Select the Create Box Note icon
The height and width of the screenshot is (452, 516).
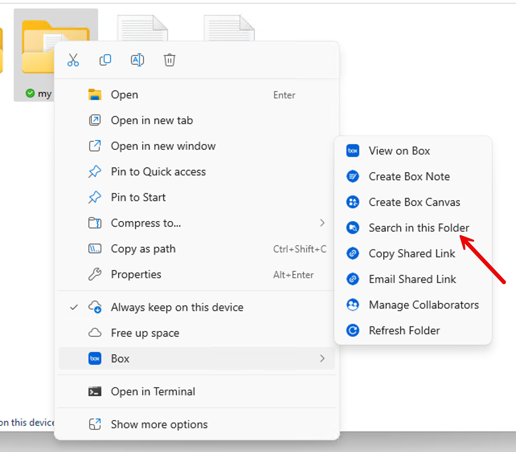pos(352,176)
